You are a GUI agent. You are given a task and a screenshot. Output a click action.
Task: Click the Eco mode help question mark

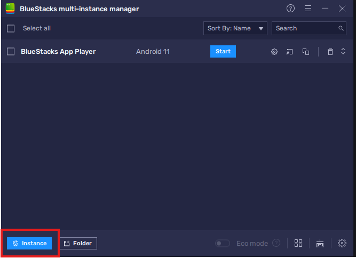tap(276, 243)
